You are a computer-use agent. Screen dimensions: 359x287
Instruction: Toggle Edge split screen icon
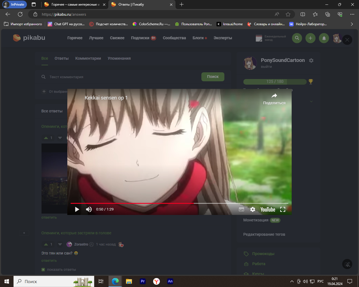303,14
